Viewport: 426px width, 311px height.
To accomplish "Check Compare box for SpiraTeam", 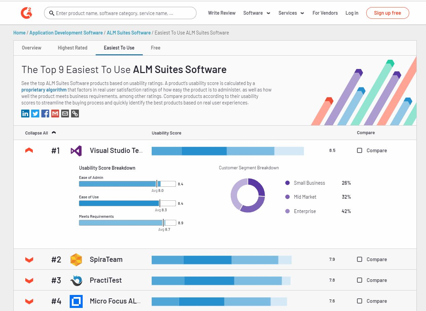I will [359, 259].
